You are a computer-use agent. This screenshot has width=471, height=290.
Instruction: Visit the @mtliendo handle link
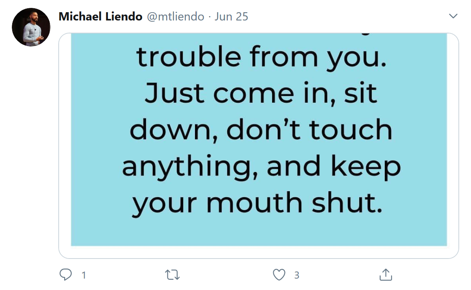coord(175,17)
